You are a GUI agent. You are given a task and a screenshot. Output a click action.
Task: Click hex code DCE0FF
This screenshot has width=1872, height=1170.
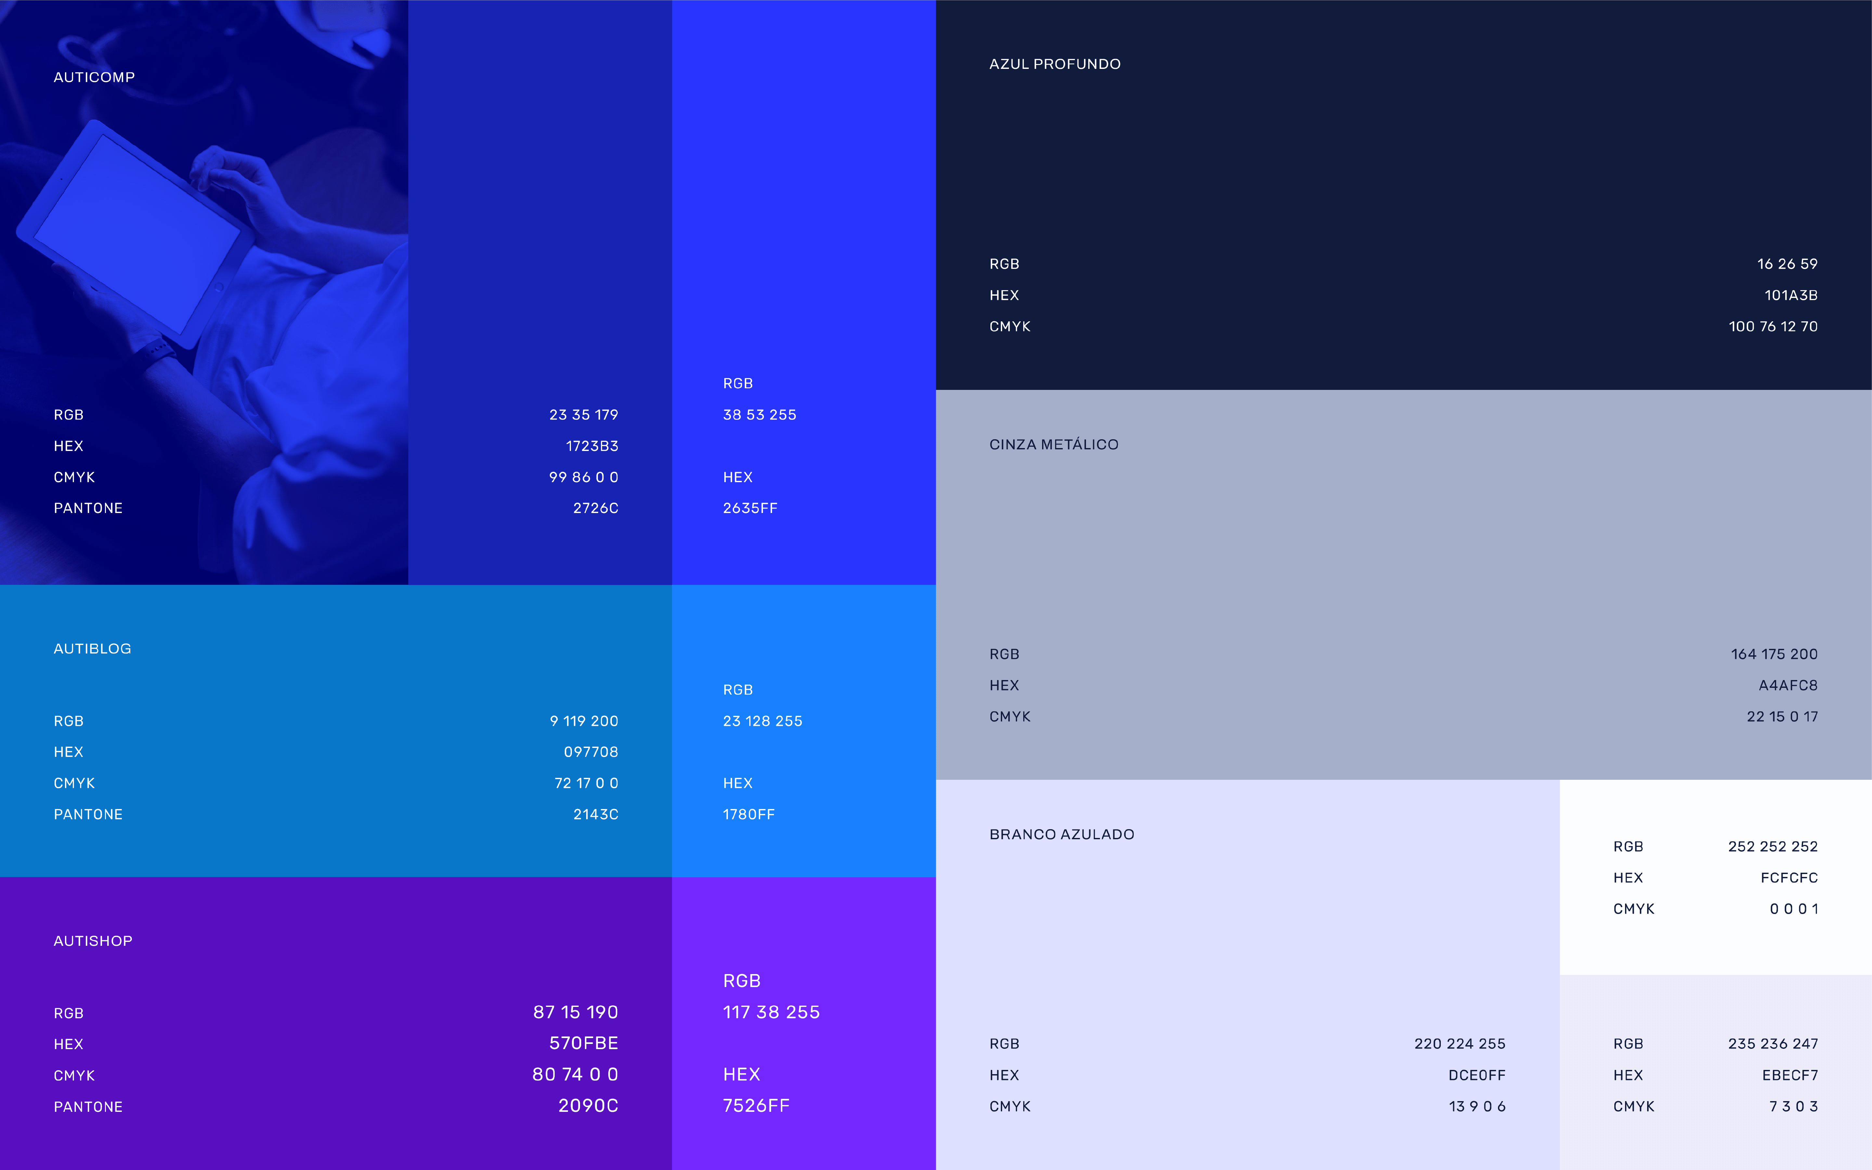click(x=1477, y=1075)
